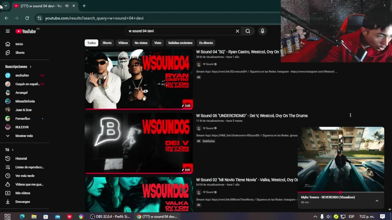The width and height of the screenshot is (392, 220).
Task: Play WSOUND06 Dei V thumbnail
Action: [139, 143]
